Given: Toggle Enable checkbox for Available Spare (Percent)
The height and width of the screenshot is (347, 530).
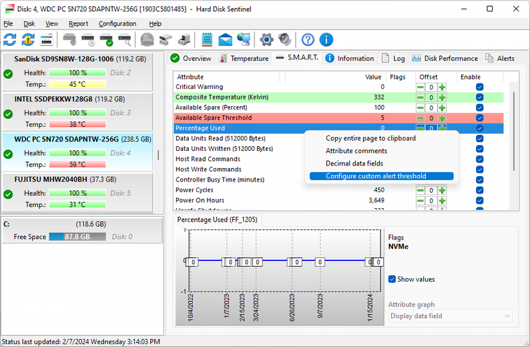Looking at the screenshot, I should point(479,107).
